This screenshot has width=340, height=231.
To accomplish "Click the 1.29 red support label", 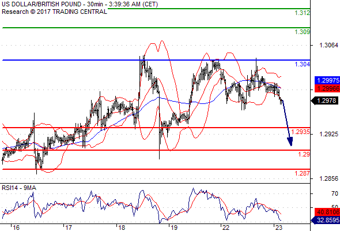I will (304, 154).
